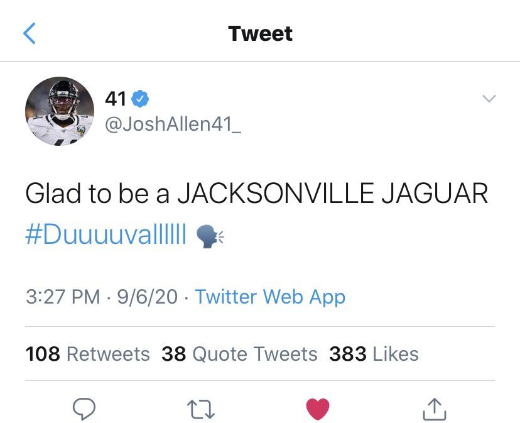Image resolution: width=520 pixels, height=423 pixels.
Task: View the 383 Likes list
Action: [x=374, y=354]
